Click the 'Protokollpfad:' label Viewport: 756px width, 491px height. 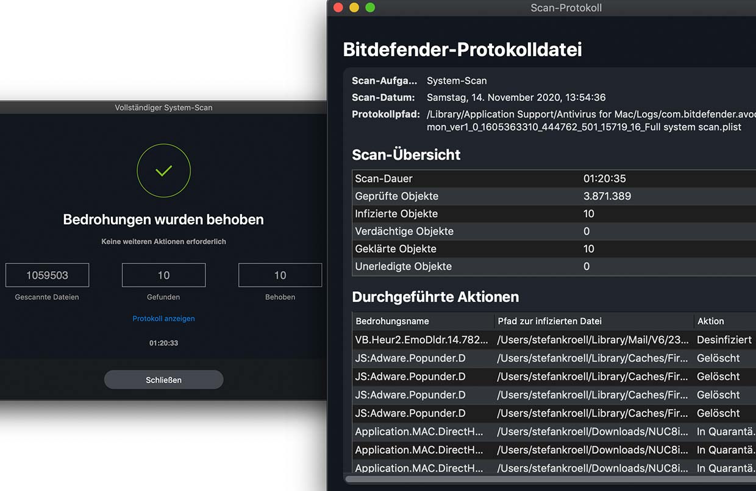pyautogui.click(x=386, y=115)
